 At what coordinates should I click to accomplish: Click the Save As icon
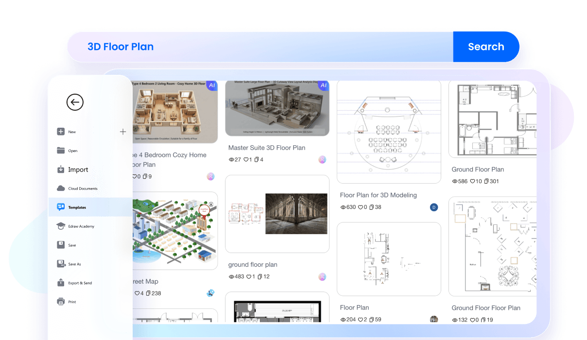(61, 264)
